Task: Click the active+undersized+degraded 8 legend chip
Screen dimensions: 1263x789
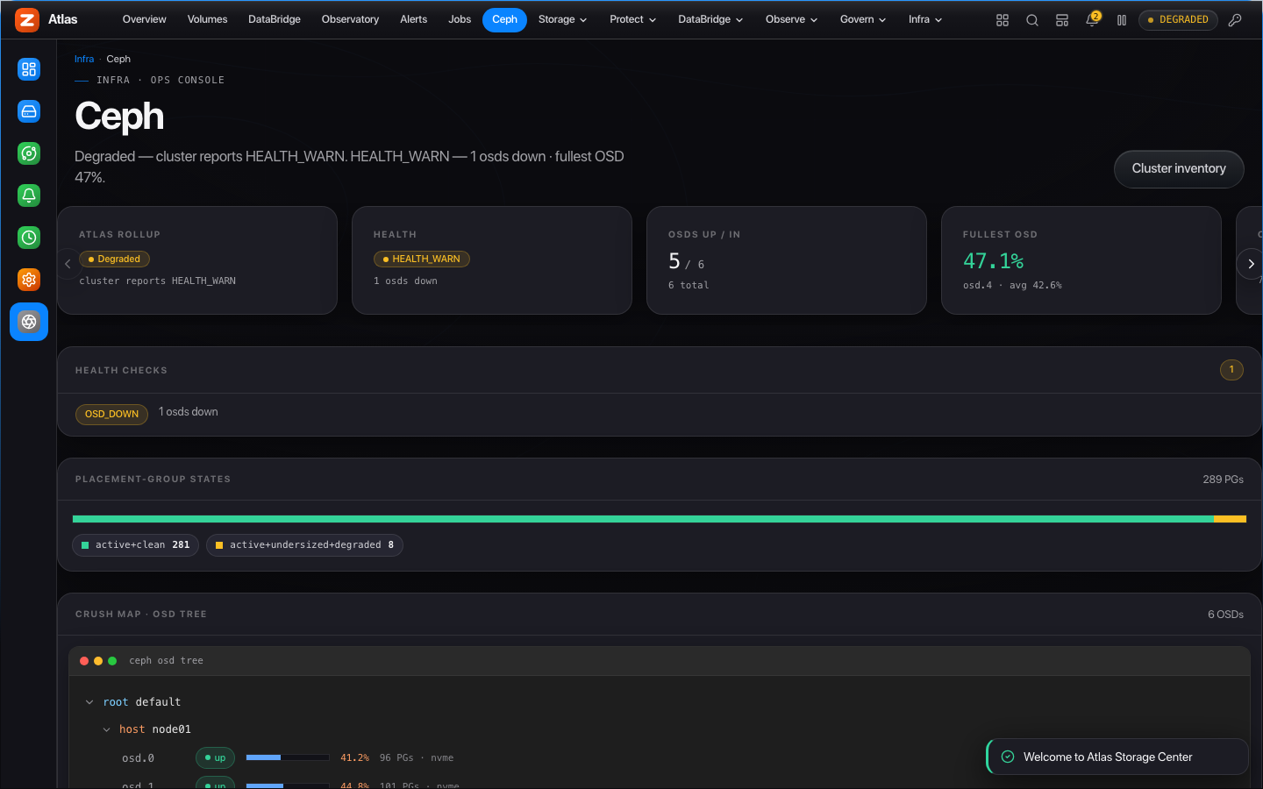Action: point(304,545)
